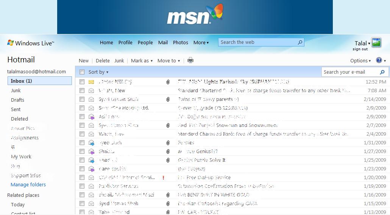Go to the People tab in the navigation

click(x=145, y=42)
